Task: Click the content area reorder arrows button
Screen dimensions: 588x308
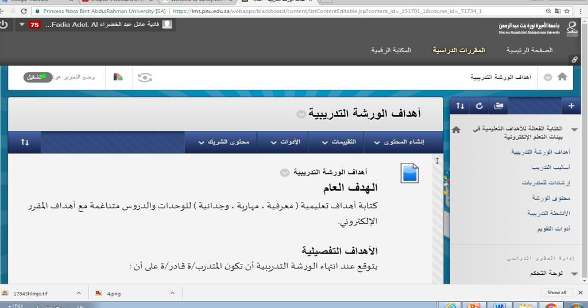Action: (25, 142)
